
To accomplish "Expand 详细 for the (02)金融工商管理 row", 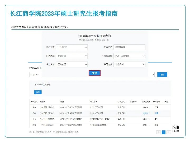I will point(146,113).
